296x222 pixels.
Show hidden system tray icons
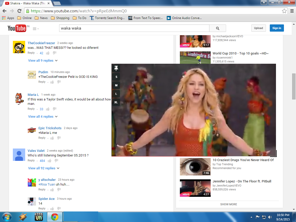[x=251, y=217]
